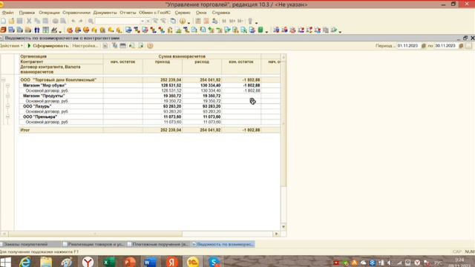Collapse the Магазин "Мир обуви" group

click(x=7, y=85)
